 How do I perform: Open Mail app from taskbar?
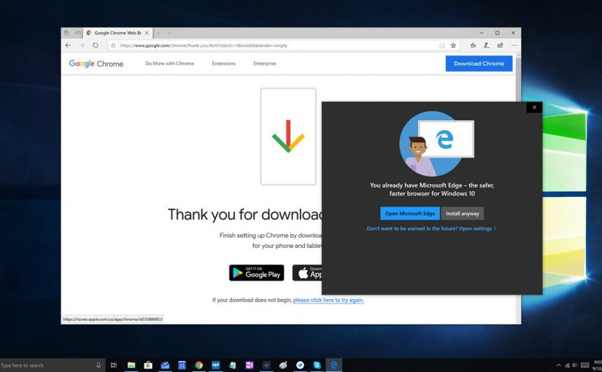coord(165,365)
